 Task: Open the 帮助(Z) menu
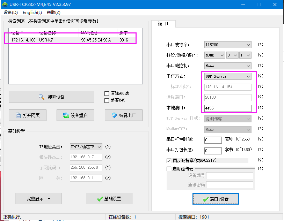53,13
